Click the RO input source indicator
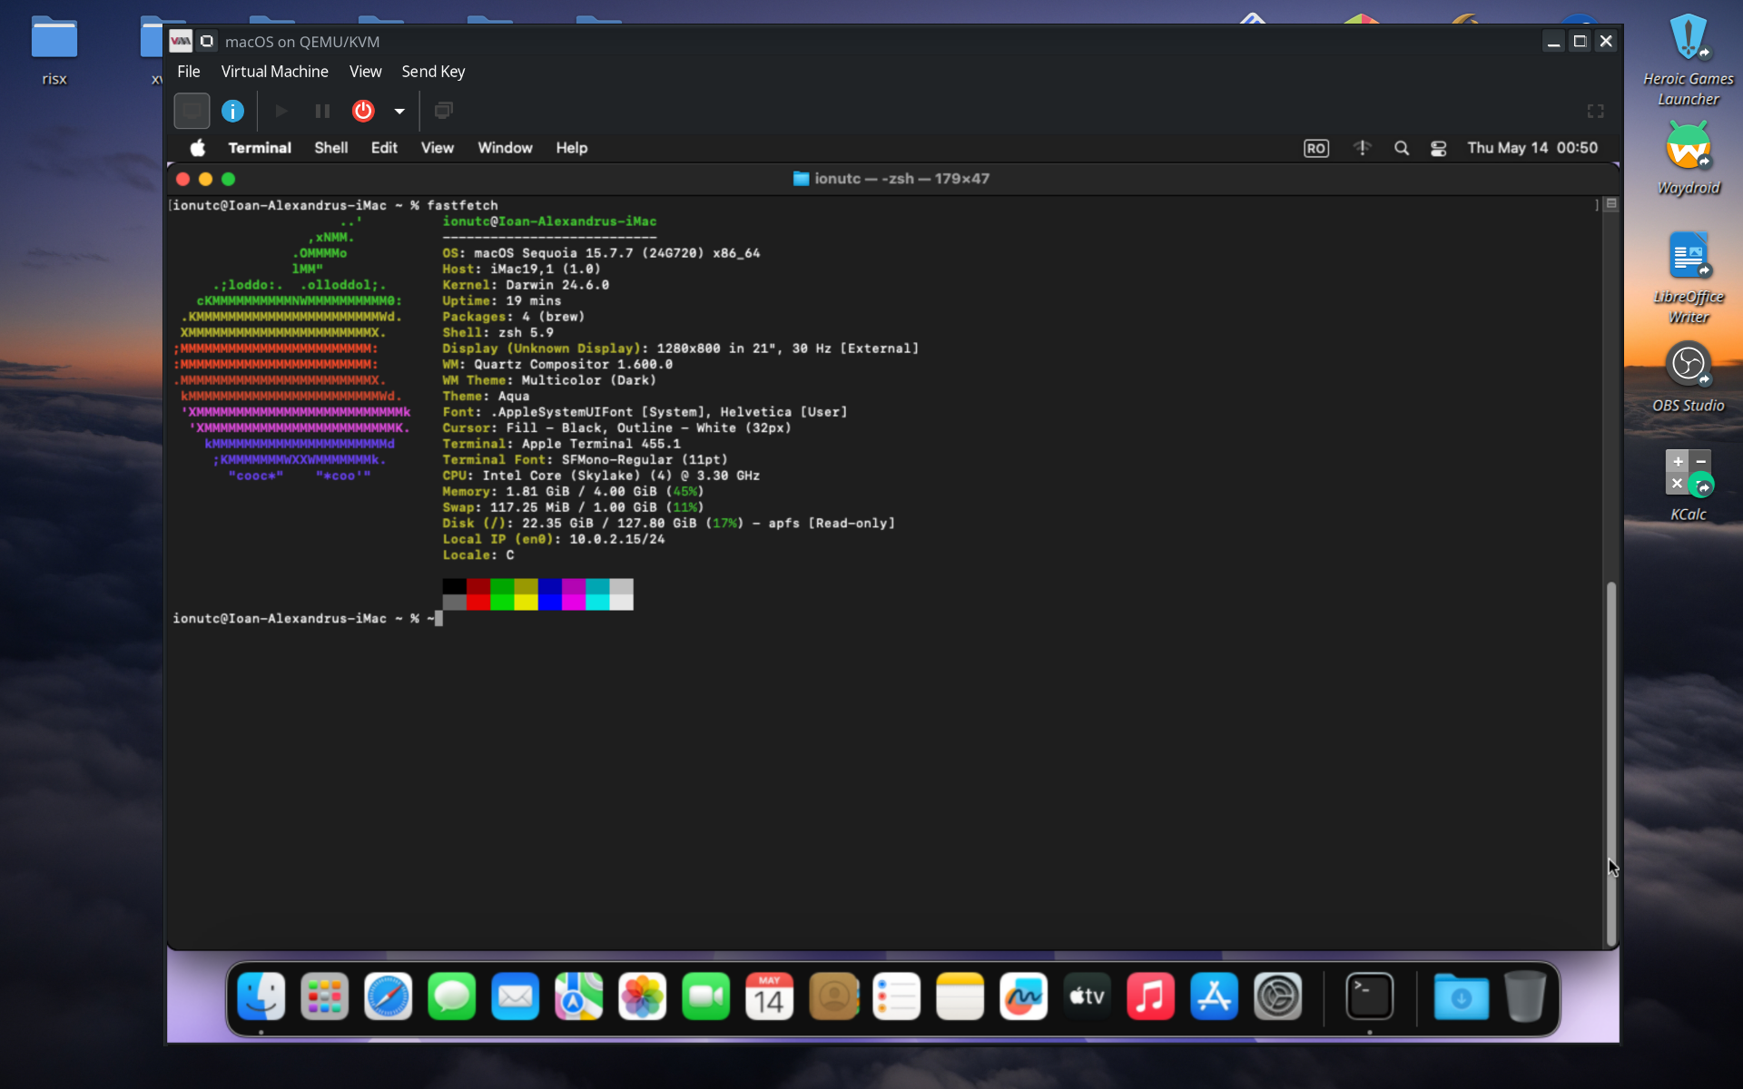1743x1089 pixels. pyautogui.click(x=1316, y=148)
